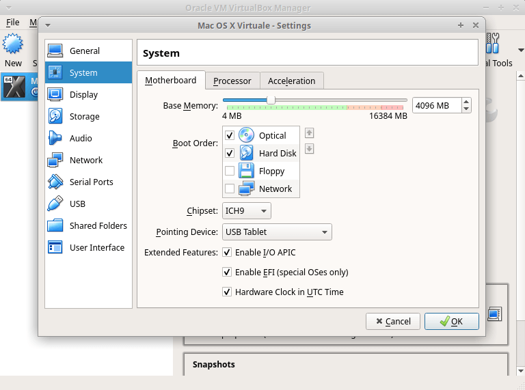Click the Extended Features label
Image resolution: width=525 pixels, height=390 pixels.
click(180, 252)
